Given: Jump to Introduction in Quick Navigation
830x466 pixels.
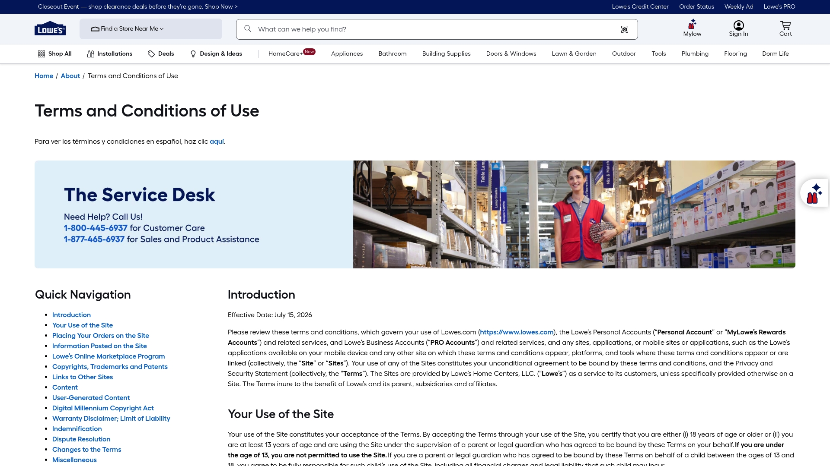Looking at the screenshot, I should (71, 315).
